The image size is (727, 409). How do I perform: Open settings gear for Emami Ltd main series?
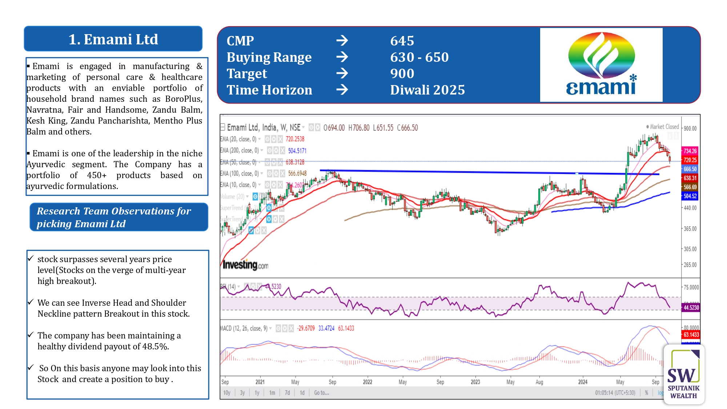(x=318, y=128)
